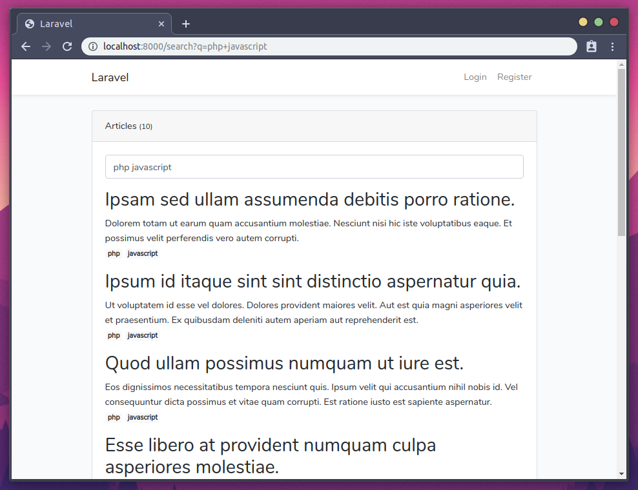This screenshot has height=490, width=638.
Task: Open the Login page
Action: [x=475, y=77]
